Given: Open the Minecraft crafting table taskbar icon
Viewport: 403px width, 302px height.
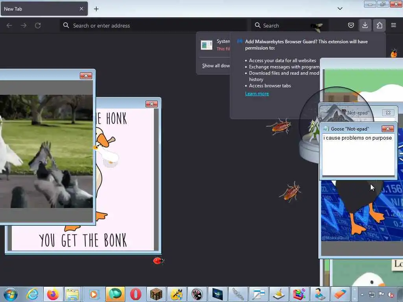Looking at the screenshot, I should click(156, 294).
